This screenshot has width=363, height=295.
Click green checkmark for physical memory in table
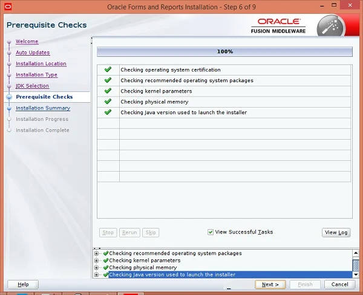(x=108, y=102)
